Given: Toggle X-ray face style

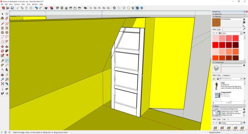Looking at the screenshot, I should 114,8.
